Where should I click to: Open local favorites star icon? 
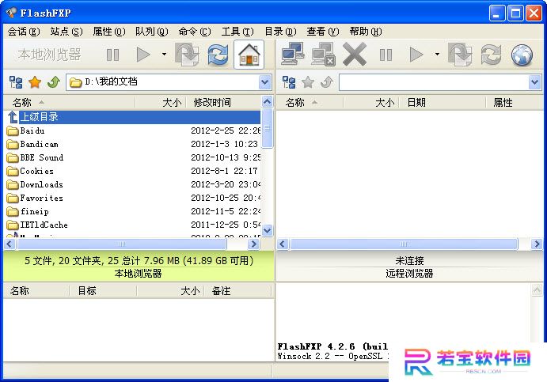35,82
